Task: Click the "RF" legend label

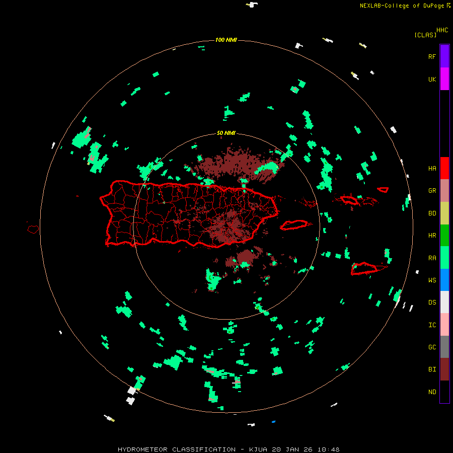Action: point(432,56)
